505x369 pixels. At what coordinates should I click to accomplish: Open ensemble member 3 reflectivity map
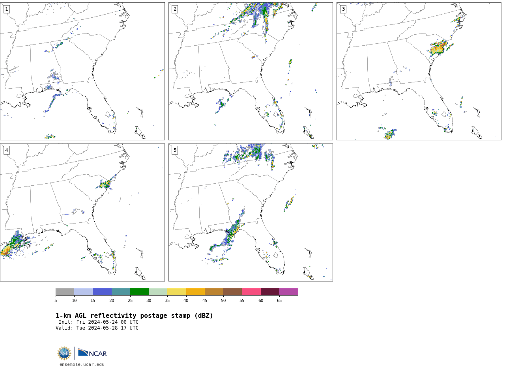419,71
